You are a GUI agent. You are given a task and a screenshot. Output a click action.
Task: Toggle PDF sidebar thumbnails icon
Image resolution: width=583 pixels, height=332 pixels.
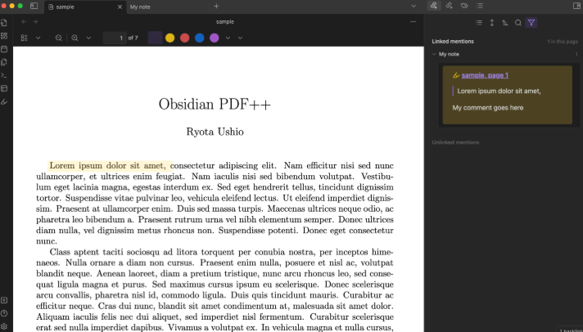click(x=25, y=38)
